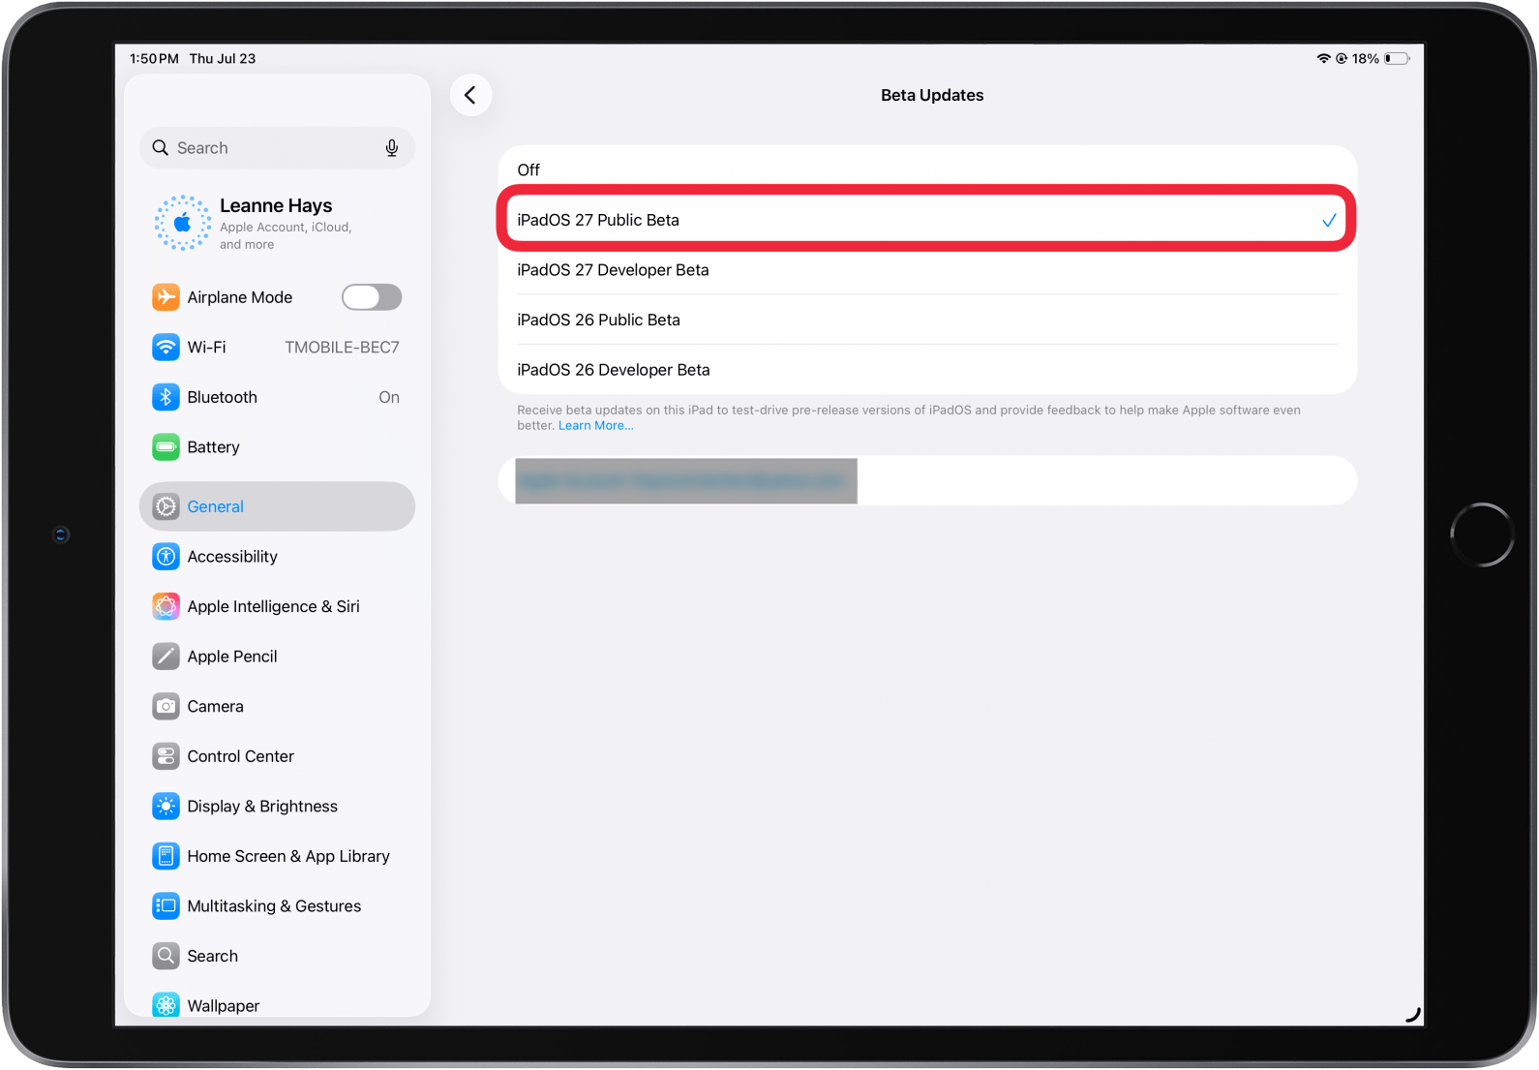Select iPadOS 27 Public Beta
Screen dimensions: 1539x1070
click(927, 220)
